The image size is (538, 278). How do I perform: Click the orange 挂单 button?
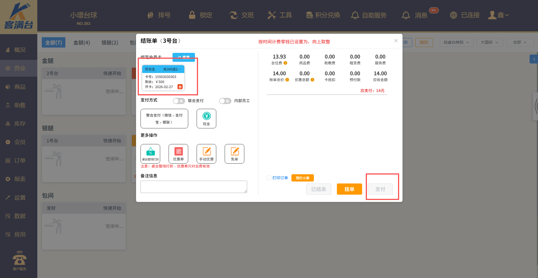coord(349,189)
